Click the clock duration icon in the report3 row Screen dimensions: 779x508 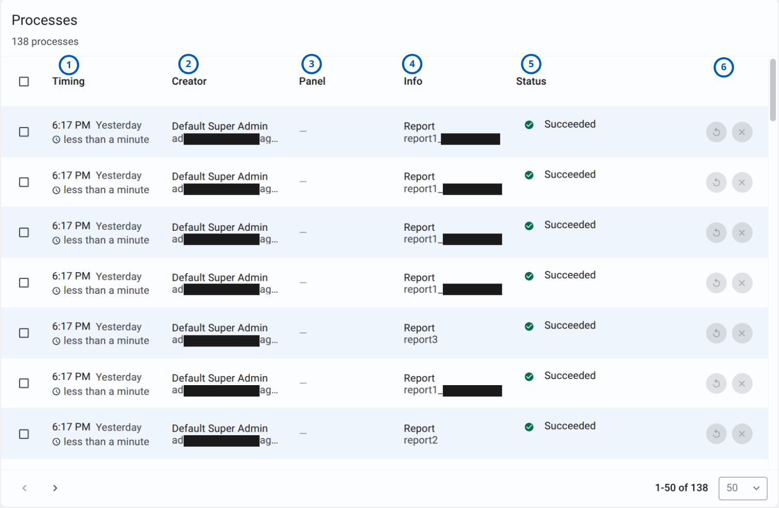pos(56,341)
